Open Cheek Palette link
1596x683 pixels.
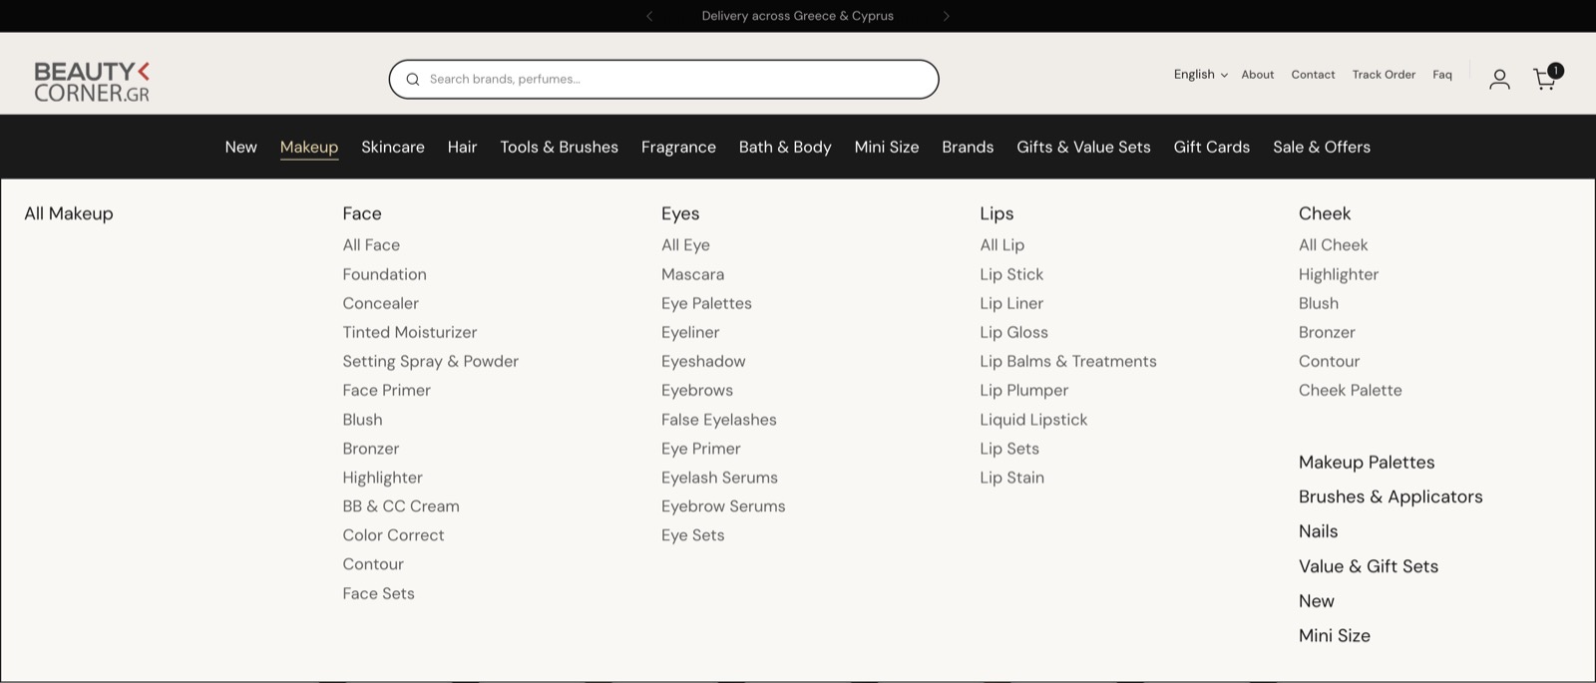(1350, 390)
